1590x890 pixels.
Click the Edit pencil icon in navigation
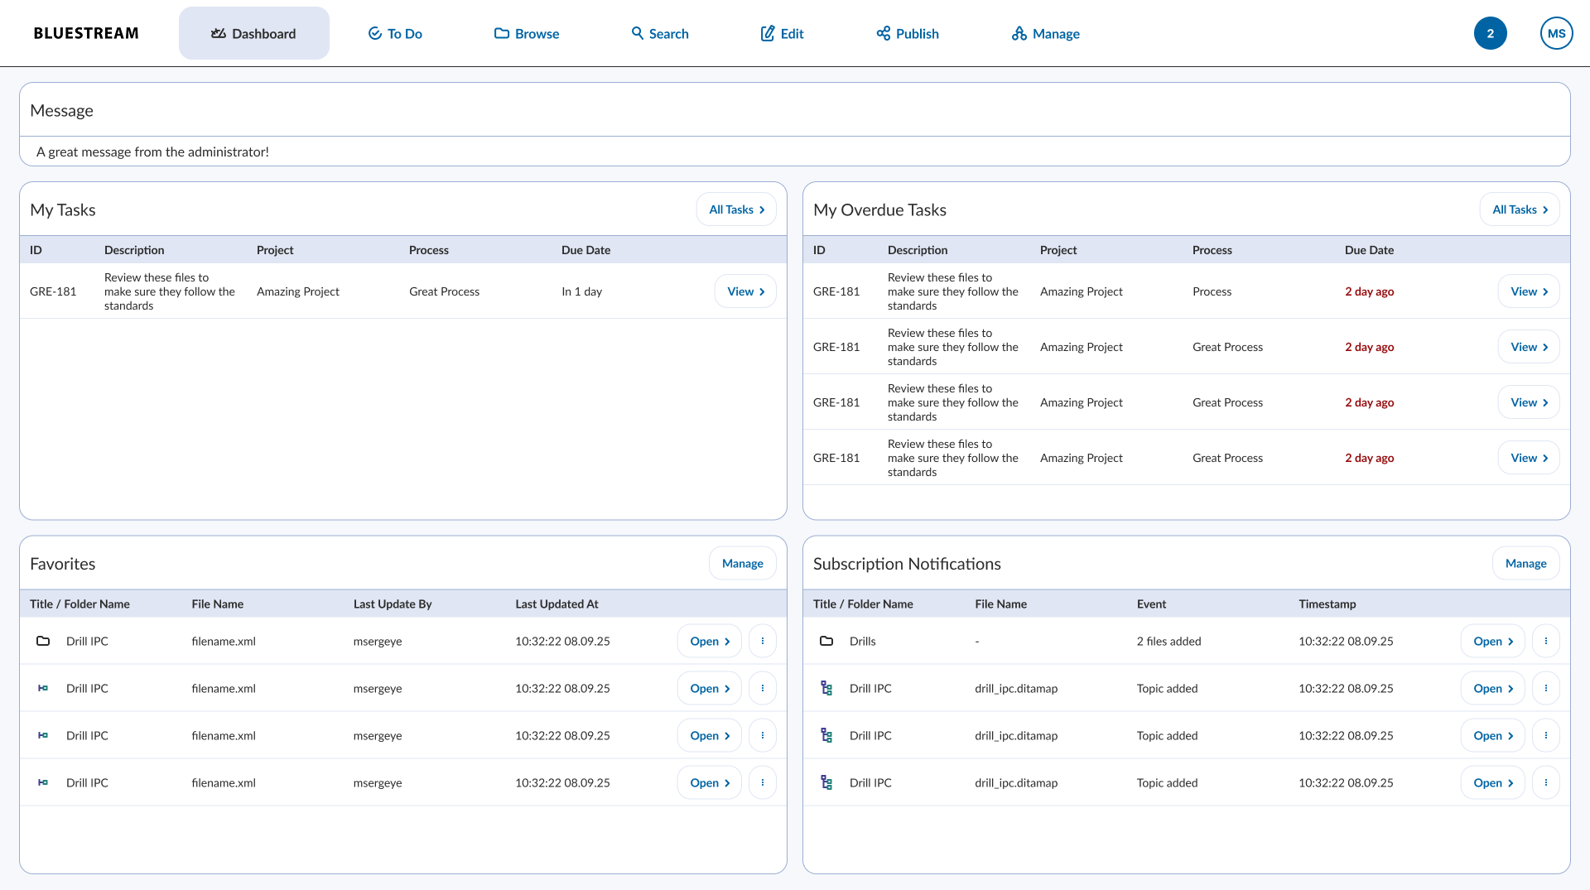(768, 33)
